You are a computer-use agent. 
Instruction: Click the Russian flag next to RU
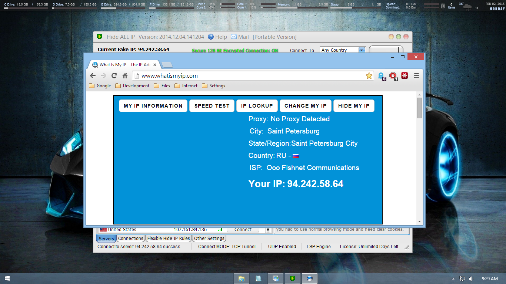[295, 156]
